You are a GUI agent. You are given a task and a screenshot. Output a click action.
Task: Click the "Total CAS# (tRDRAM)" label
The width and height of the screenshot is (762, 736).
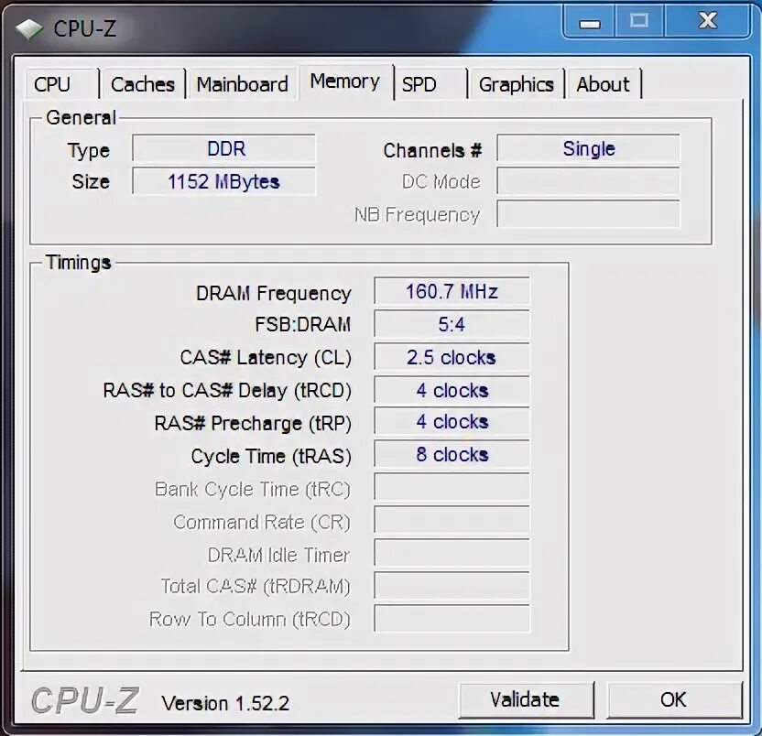click(256, 587)
